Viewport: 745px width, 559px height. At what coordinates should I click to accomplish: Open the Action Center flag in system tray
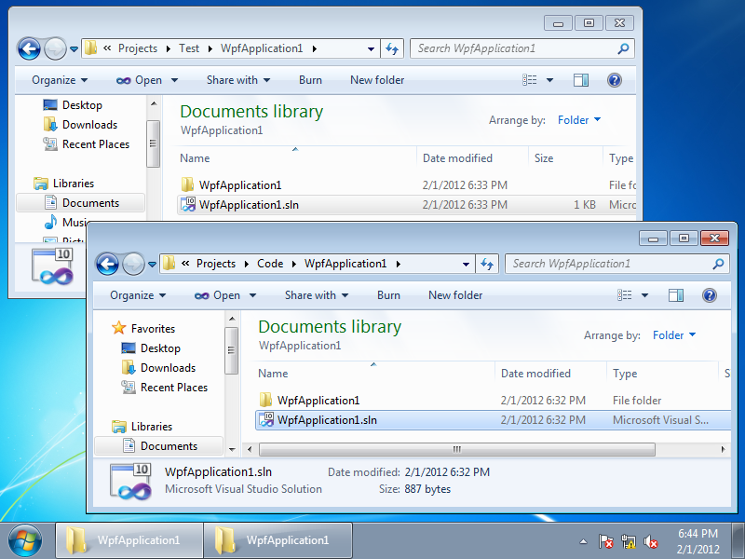coord(605,541)
